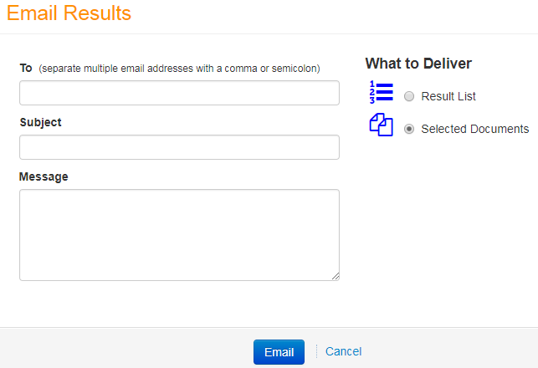Viewport: 538px width, 368px height.
Task: Click the Message field label
Action: pyautogui.click(x=44, y=176)
